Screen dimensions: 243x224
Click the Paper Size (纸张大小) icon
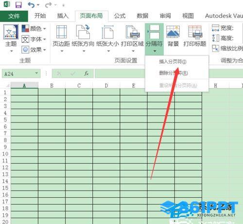[x=107, y=32]
